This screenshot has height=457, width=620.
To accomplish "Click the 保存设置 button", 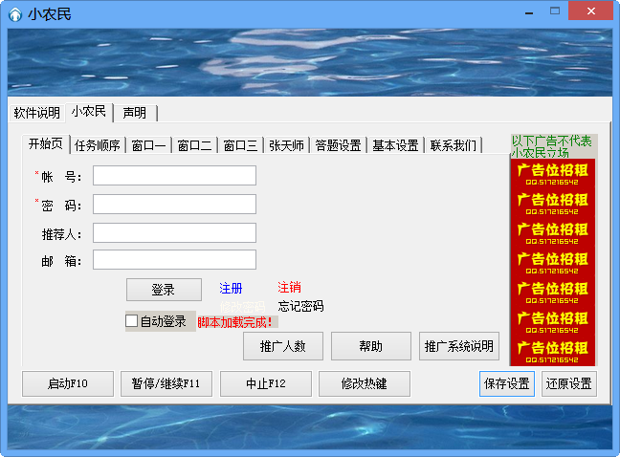I will click(506, 384).
